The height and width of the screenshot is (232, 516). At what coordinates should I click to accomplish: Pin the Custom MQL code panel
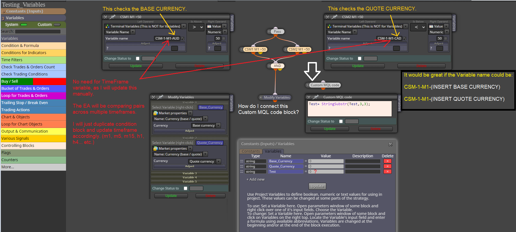pos(316,97)
